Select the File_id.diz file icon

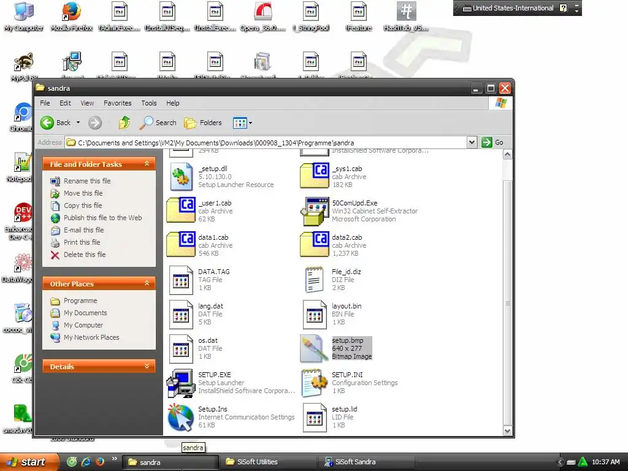tap(315, 280)
